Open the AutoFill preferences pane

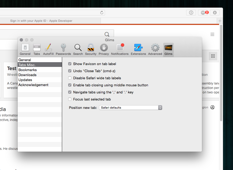tap(48, 50)
